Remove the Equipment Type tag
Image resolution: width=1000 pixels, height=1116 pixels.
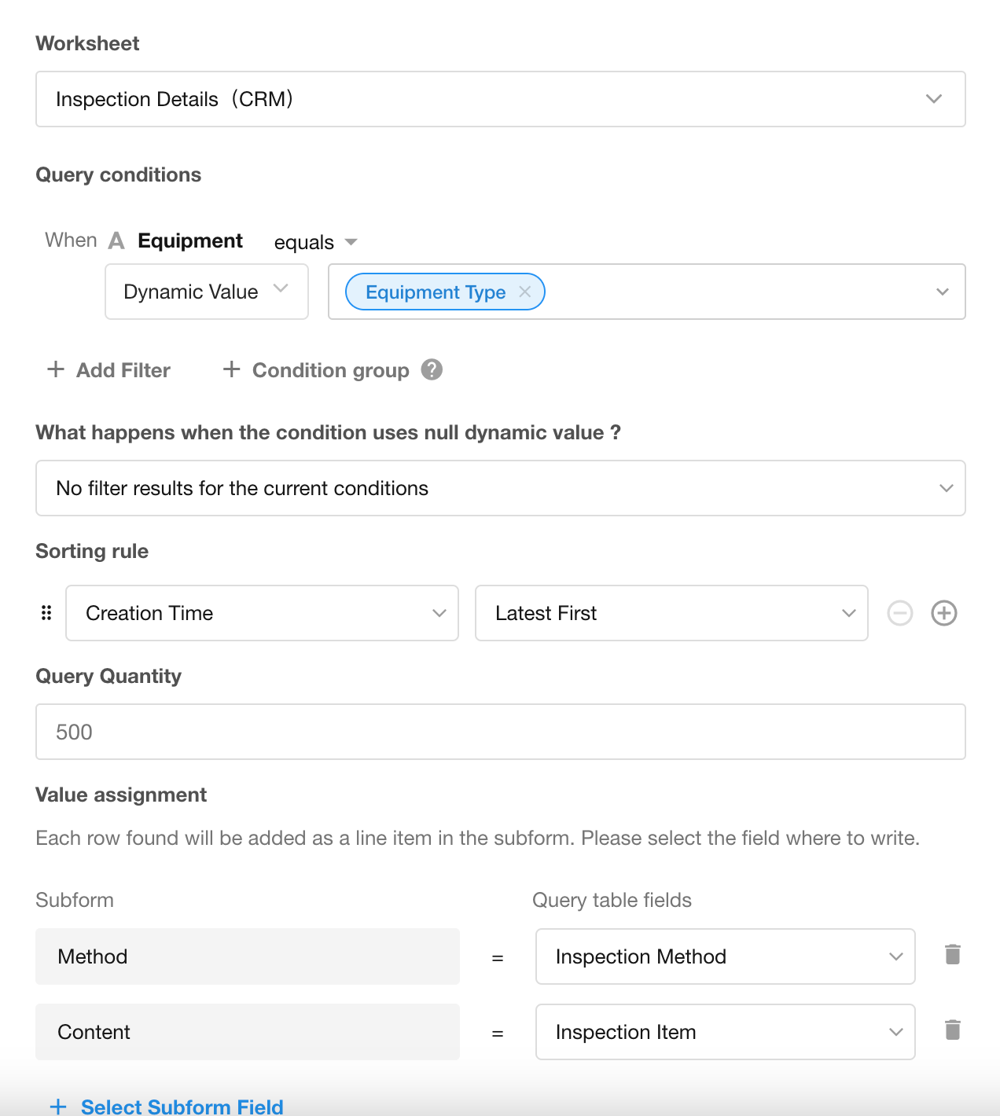(x=525, y=292)
